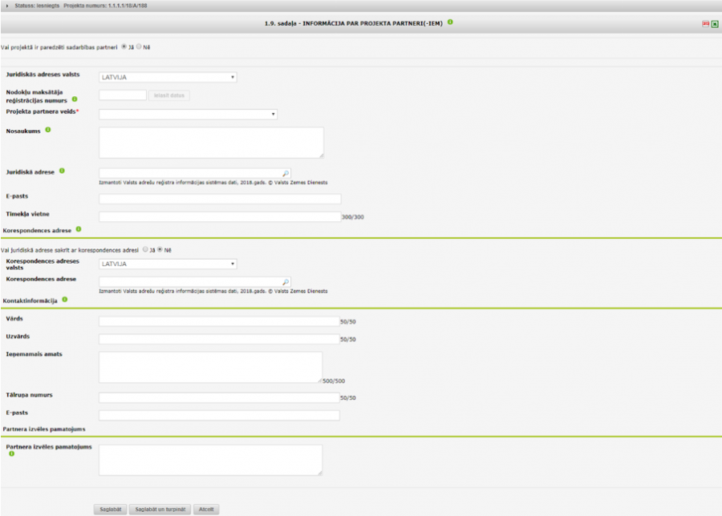Screen dimensions: 722x516
Task: Click the help icon beside the section title
Action: 450,22
